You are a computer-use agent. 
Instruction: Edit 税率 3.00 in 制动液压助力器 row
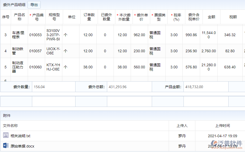[174, 67]
